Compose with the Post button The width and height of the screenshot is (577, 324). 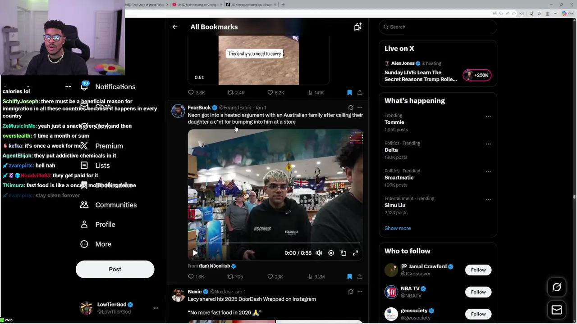115,269
